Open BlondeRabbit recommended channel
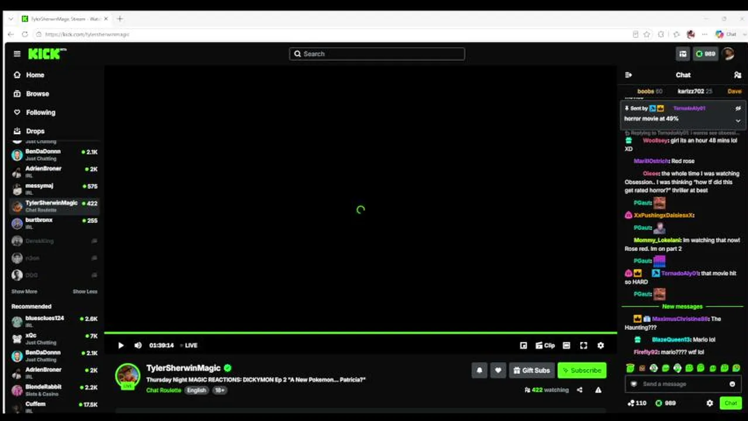 coord(54,389)
